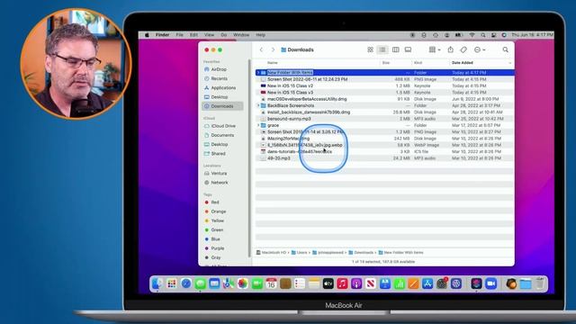This screenshot has width=576, height=324.
Task: Open Messages from the Dock
Action: pyautogui.click(x=201, y=283)
